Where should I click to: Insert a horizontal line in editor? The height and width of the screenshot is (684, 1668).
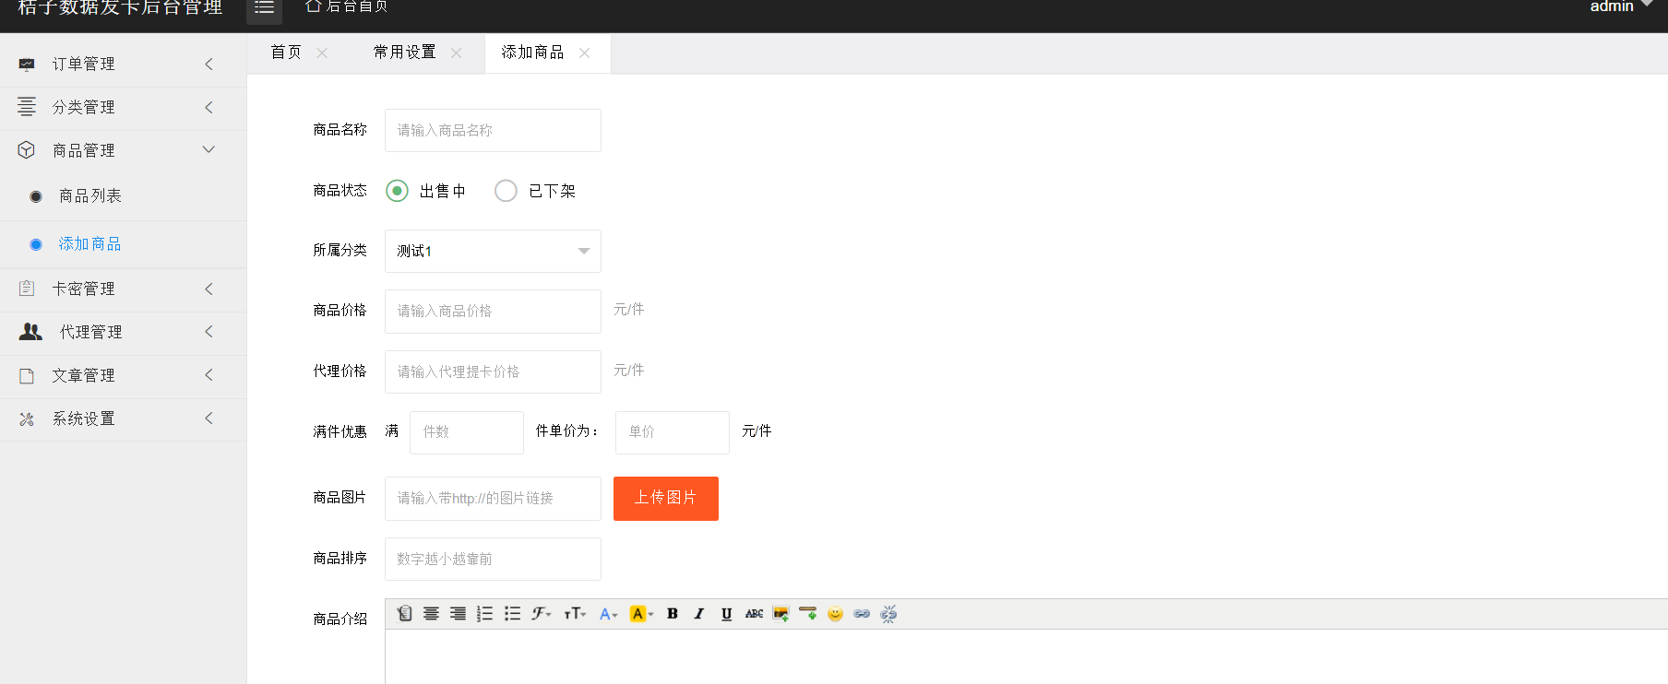coord(808,614)
